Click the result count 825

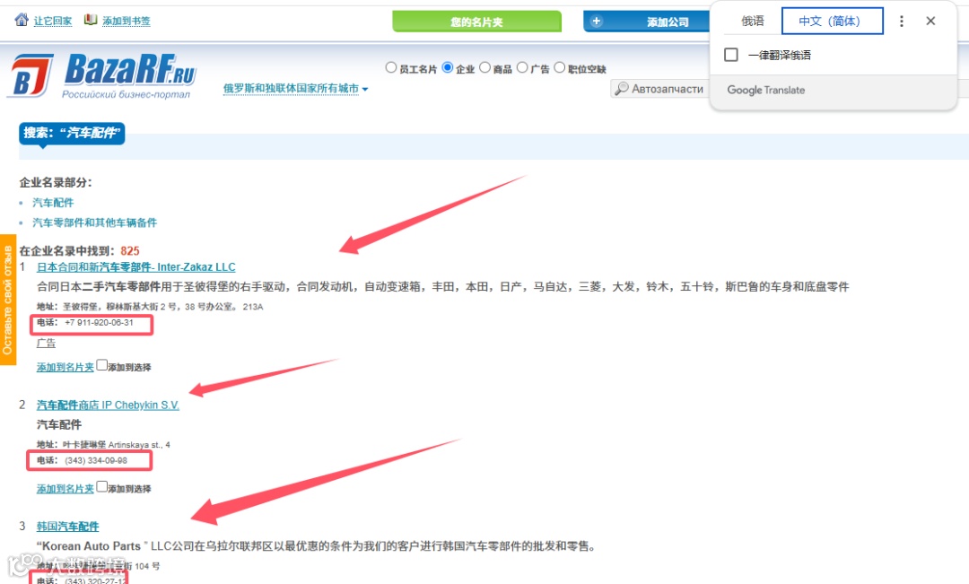coord(130,251)
